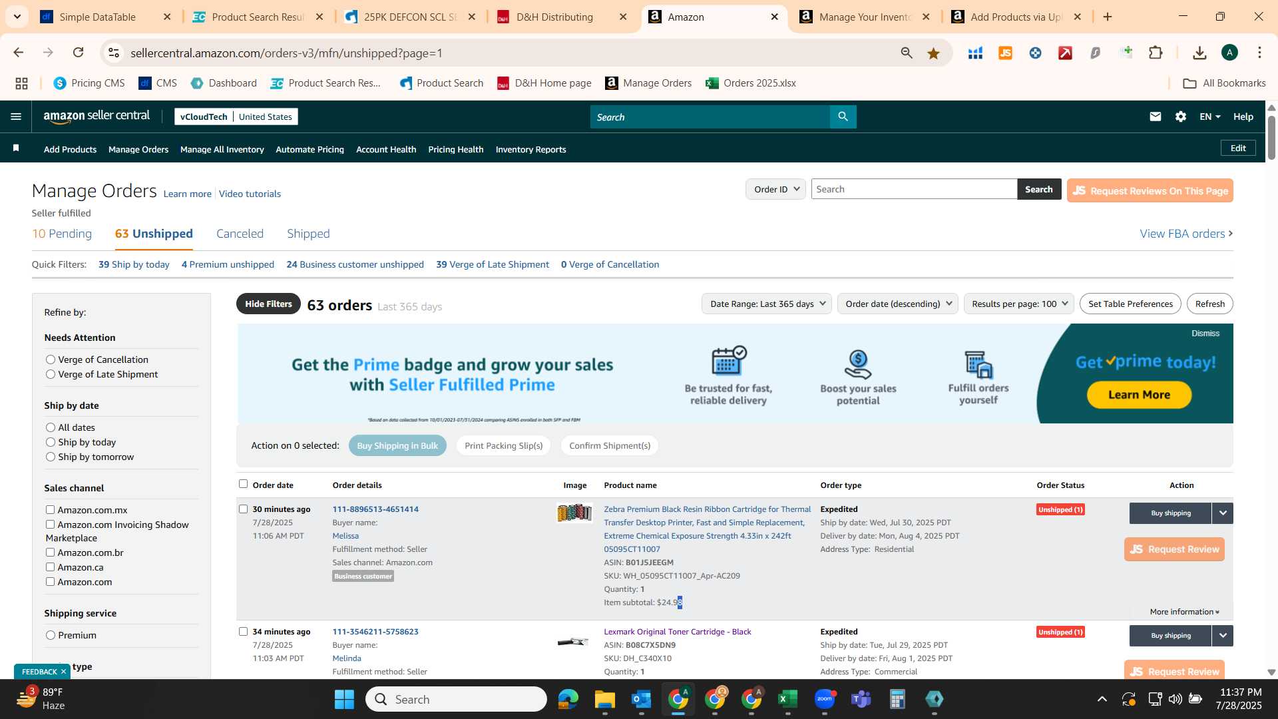The width and height of the screenshot is (1278, 719).
Task: Open Automate Pricing menu item
Action: pos(310,149)
